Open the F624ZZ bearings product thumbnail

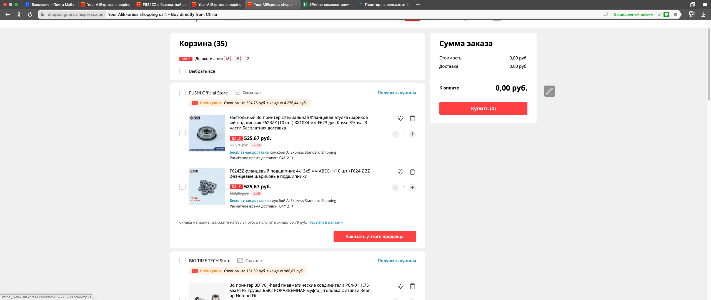pos(207,187)
